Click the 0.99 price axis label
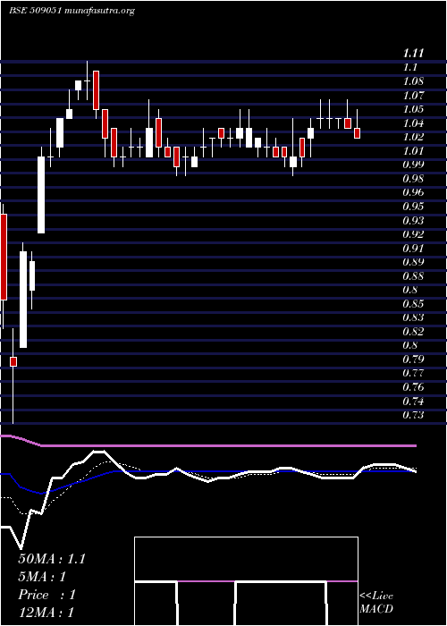The width and height of the screenshot is (447, 626). coord(413,165)
